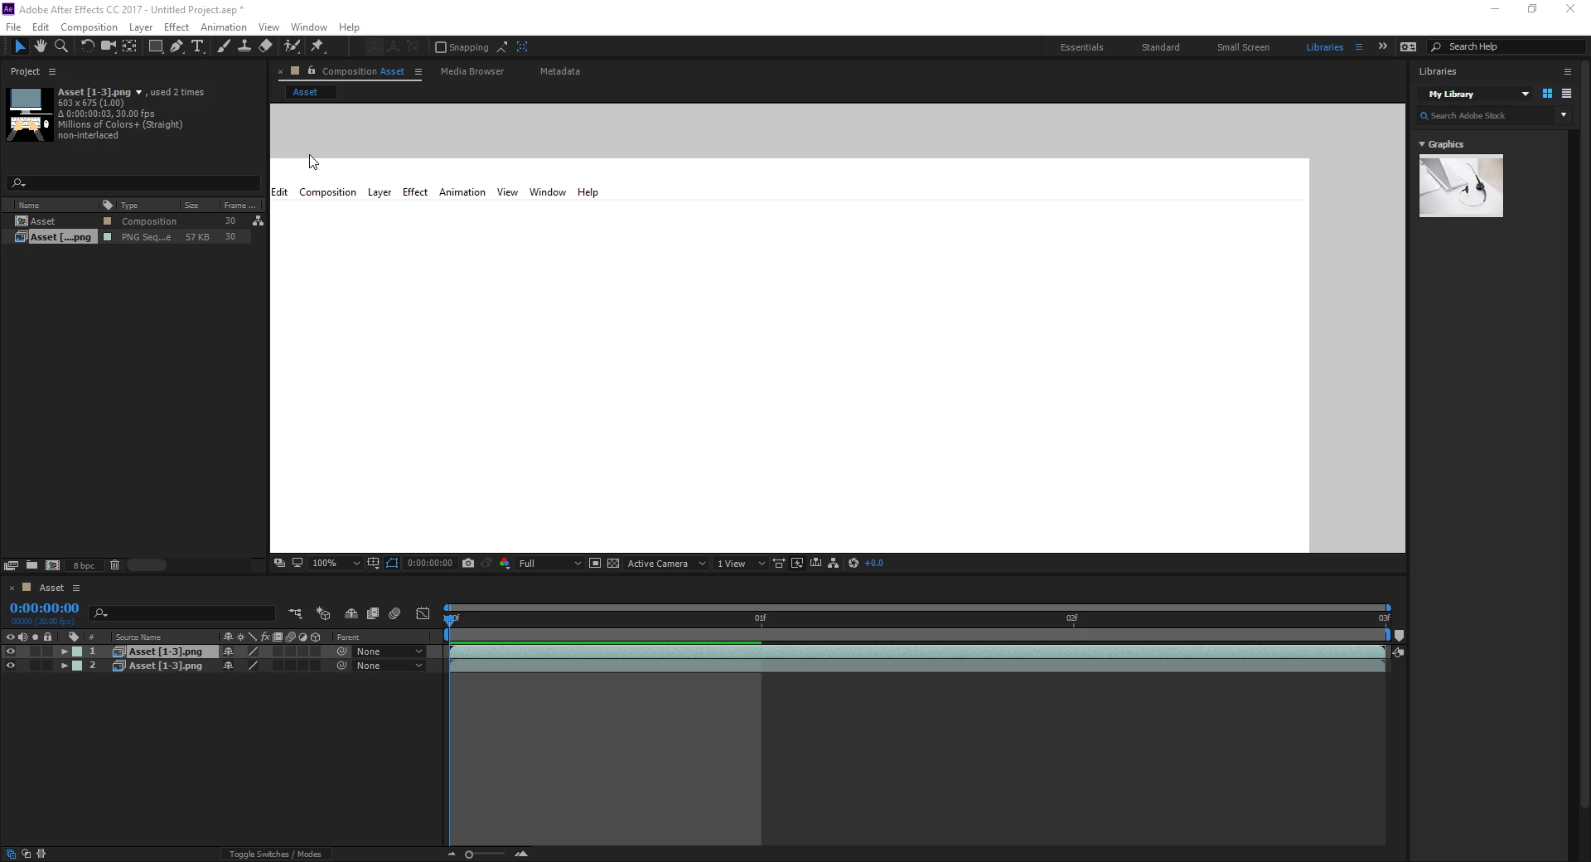The height and width of the screenshot is (862, 1591).
Task: Select the Brush tool
Action: (224, 46)
